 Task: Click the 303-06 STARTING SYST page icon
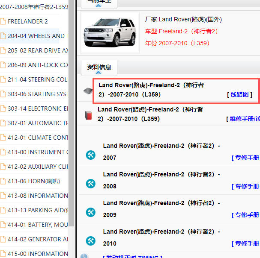[3, 94]
